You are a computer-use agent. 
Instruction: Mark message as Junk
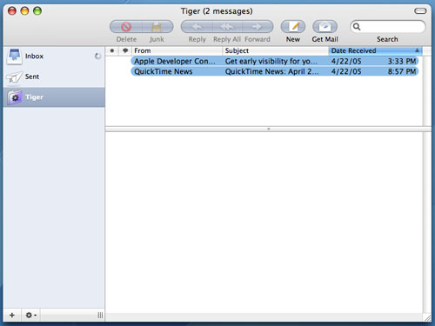tap(157, 27)
